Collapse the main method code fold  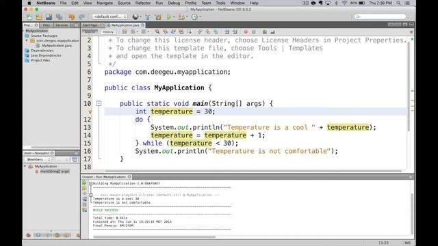(x=99, y=103)
